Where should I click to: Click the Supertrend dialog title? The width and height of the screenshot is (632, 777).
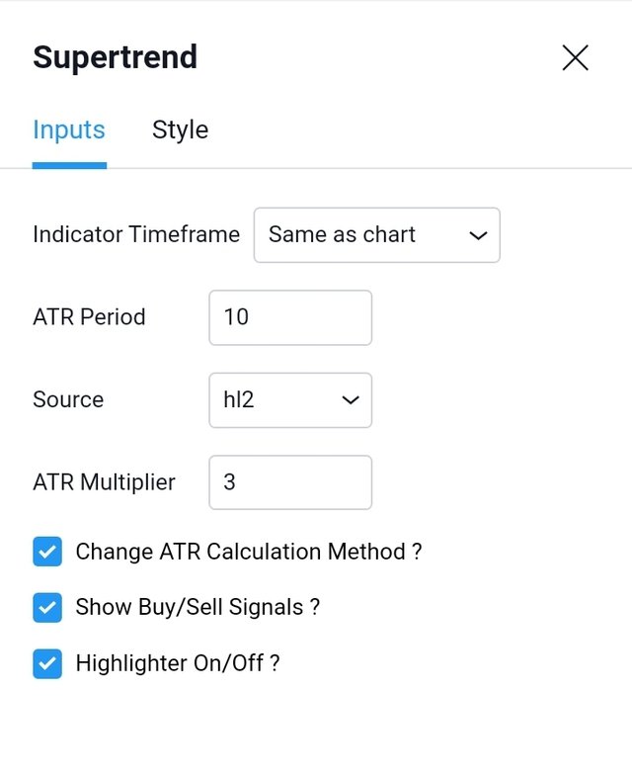tap(115, 57)
